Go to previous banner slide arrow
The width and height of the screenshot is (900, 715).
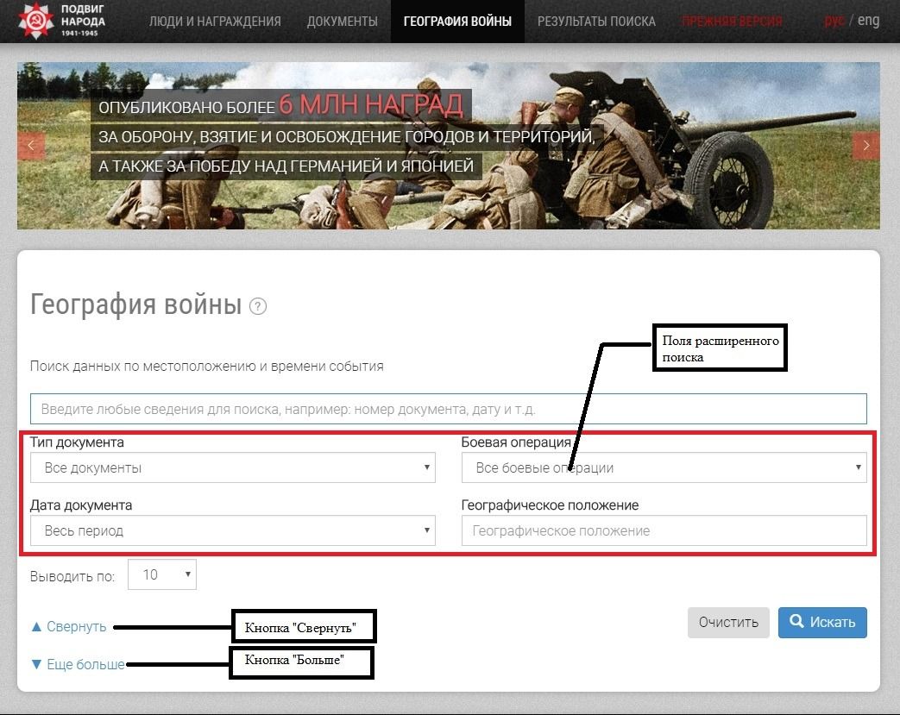[x=31, y=145]
